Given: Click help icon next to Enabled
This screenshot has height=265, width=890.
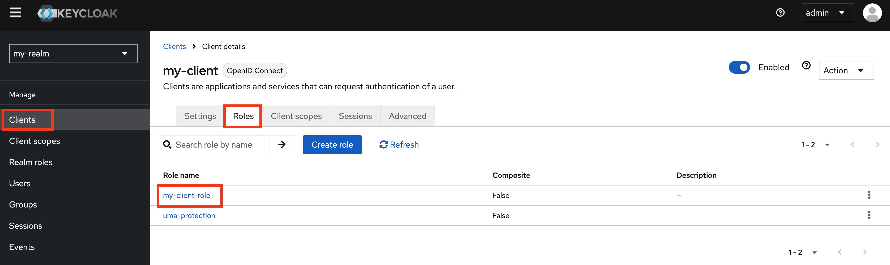Looking at the screenshot, I should (806, 65).
